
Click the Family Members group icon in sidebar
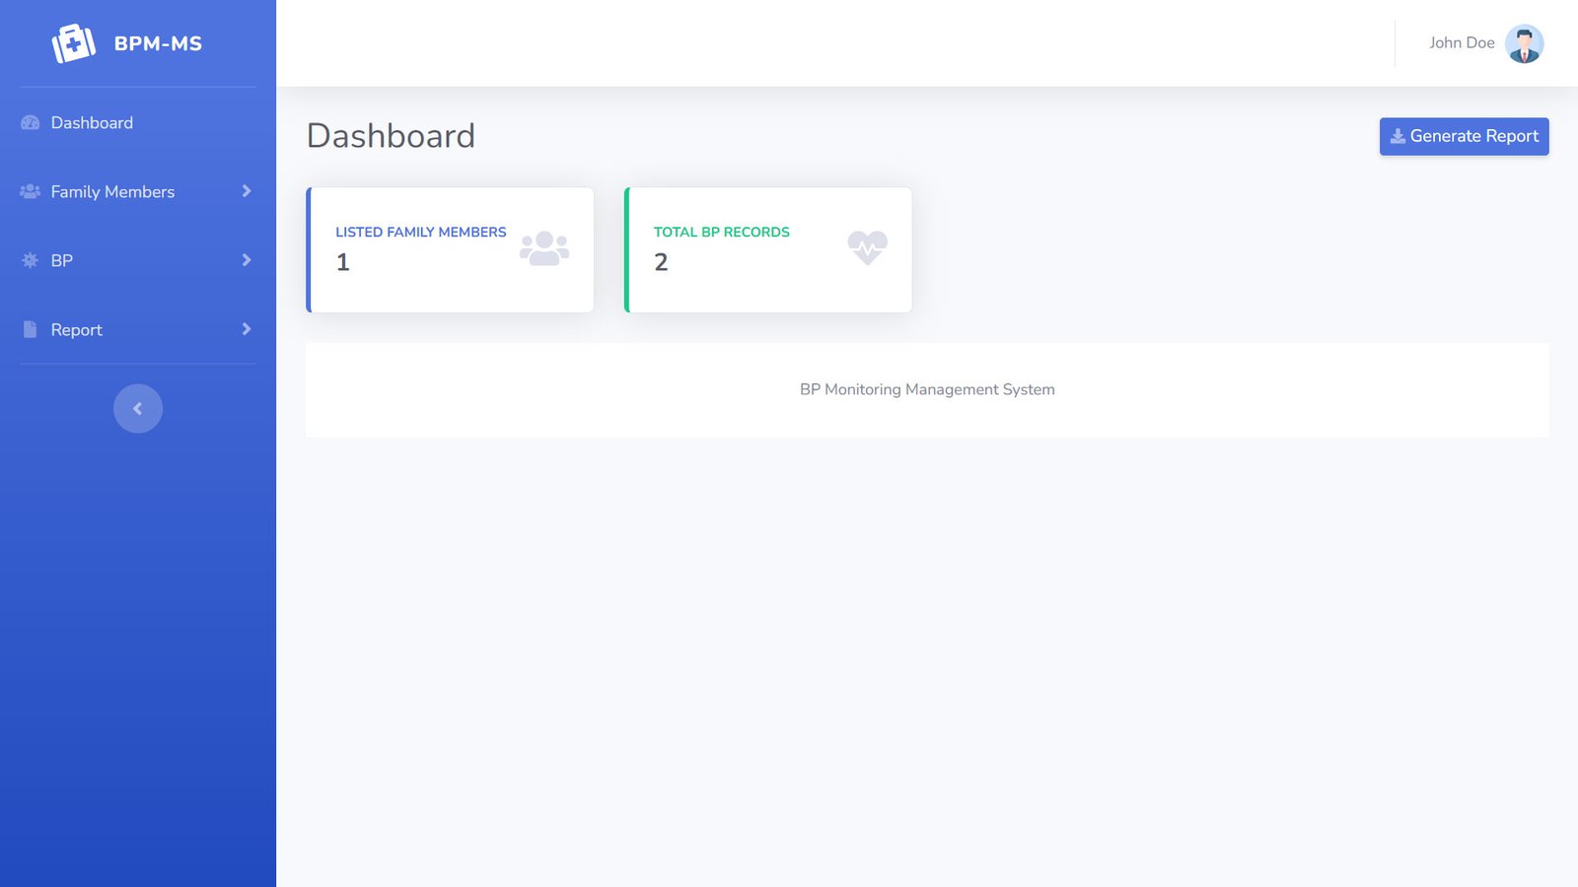tap(30, 192)
